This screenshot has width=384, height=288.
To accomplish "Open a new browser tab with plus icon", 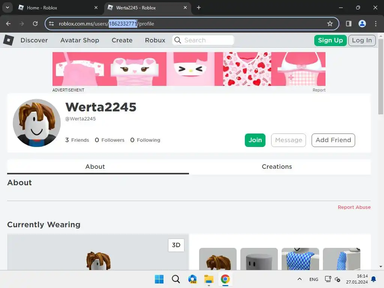I will coord(199,7).
